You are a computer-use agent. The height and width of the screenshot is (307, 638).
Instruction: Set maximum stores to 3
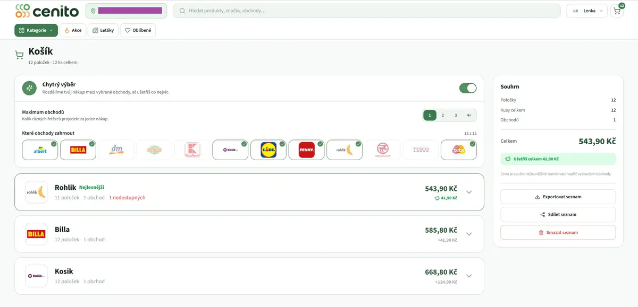pos(456,115)
